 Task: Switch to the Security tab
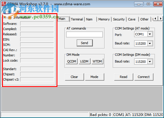point(119,19)
